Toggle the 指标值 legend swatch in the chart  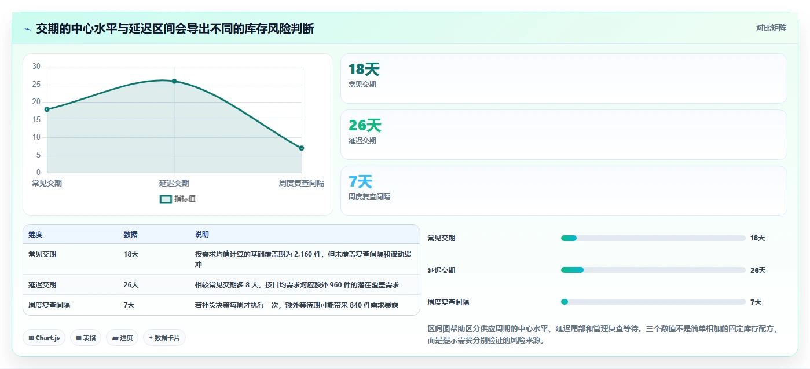tap(166, 199)
